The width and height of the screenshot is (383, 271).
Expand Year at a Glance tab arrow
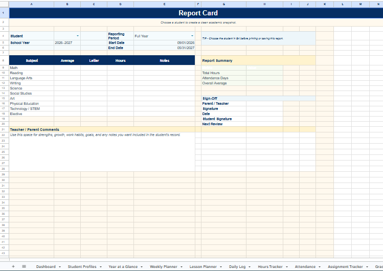click(142, 267)
